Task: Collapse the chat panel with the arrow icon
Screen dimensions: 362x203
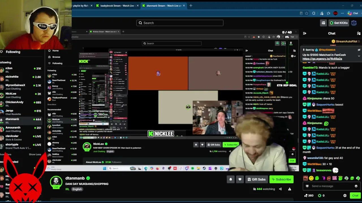Action: [305, 33]
